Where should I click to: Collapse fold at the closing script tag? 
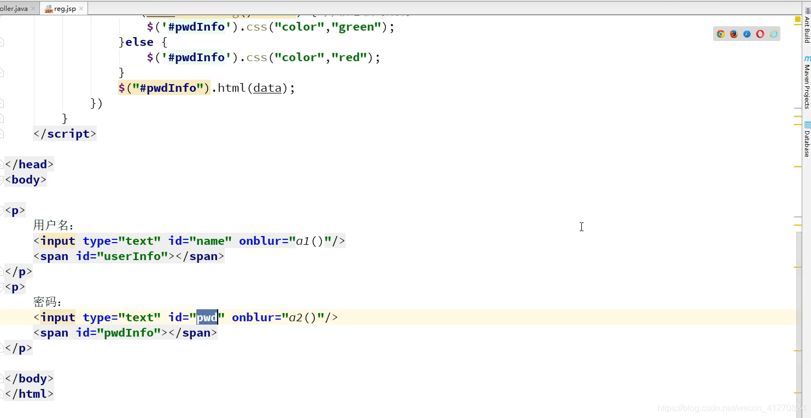(x=2, y=134)
